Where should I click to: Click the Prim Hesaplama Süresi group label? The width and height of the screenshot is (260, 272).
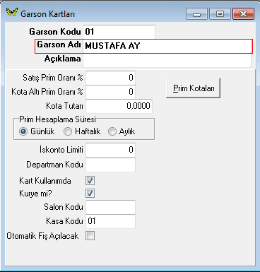click(x=57, y=119)
